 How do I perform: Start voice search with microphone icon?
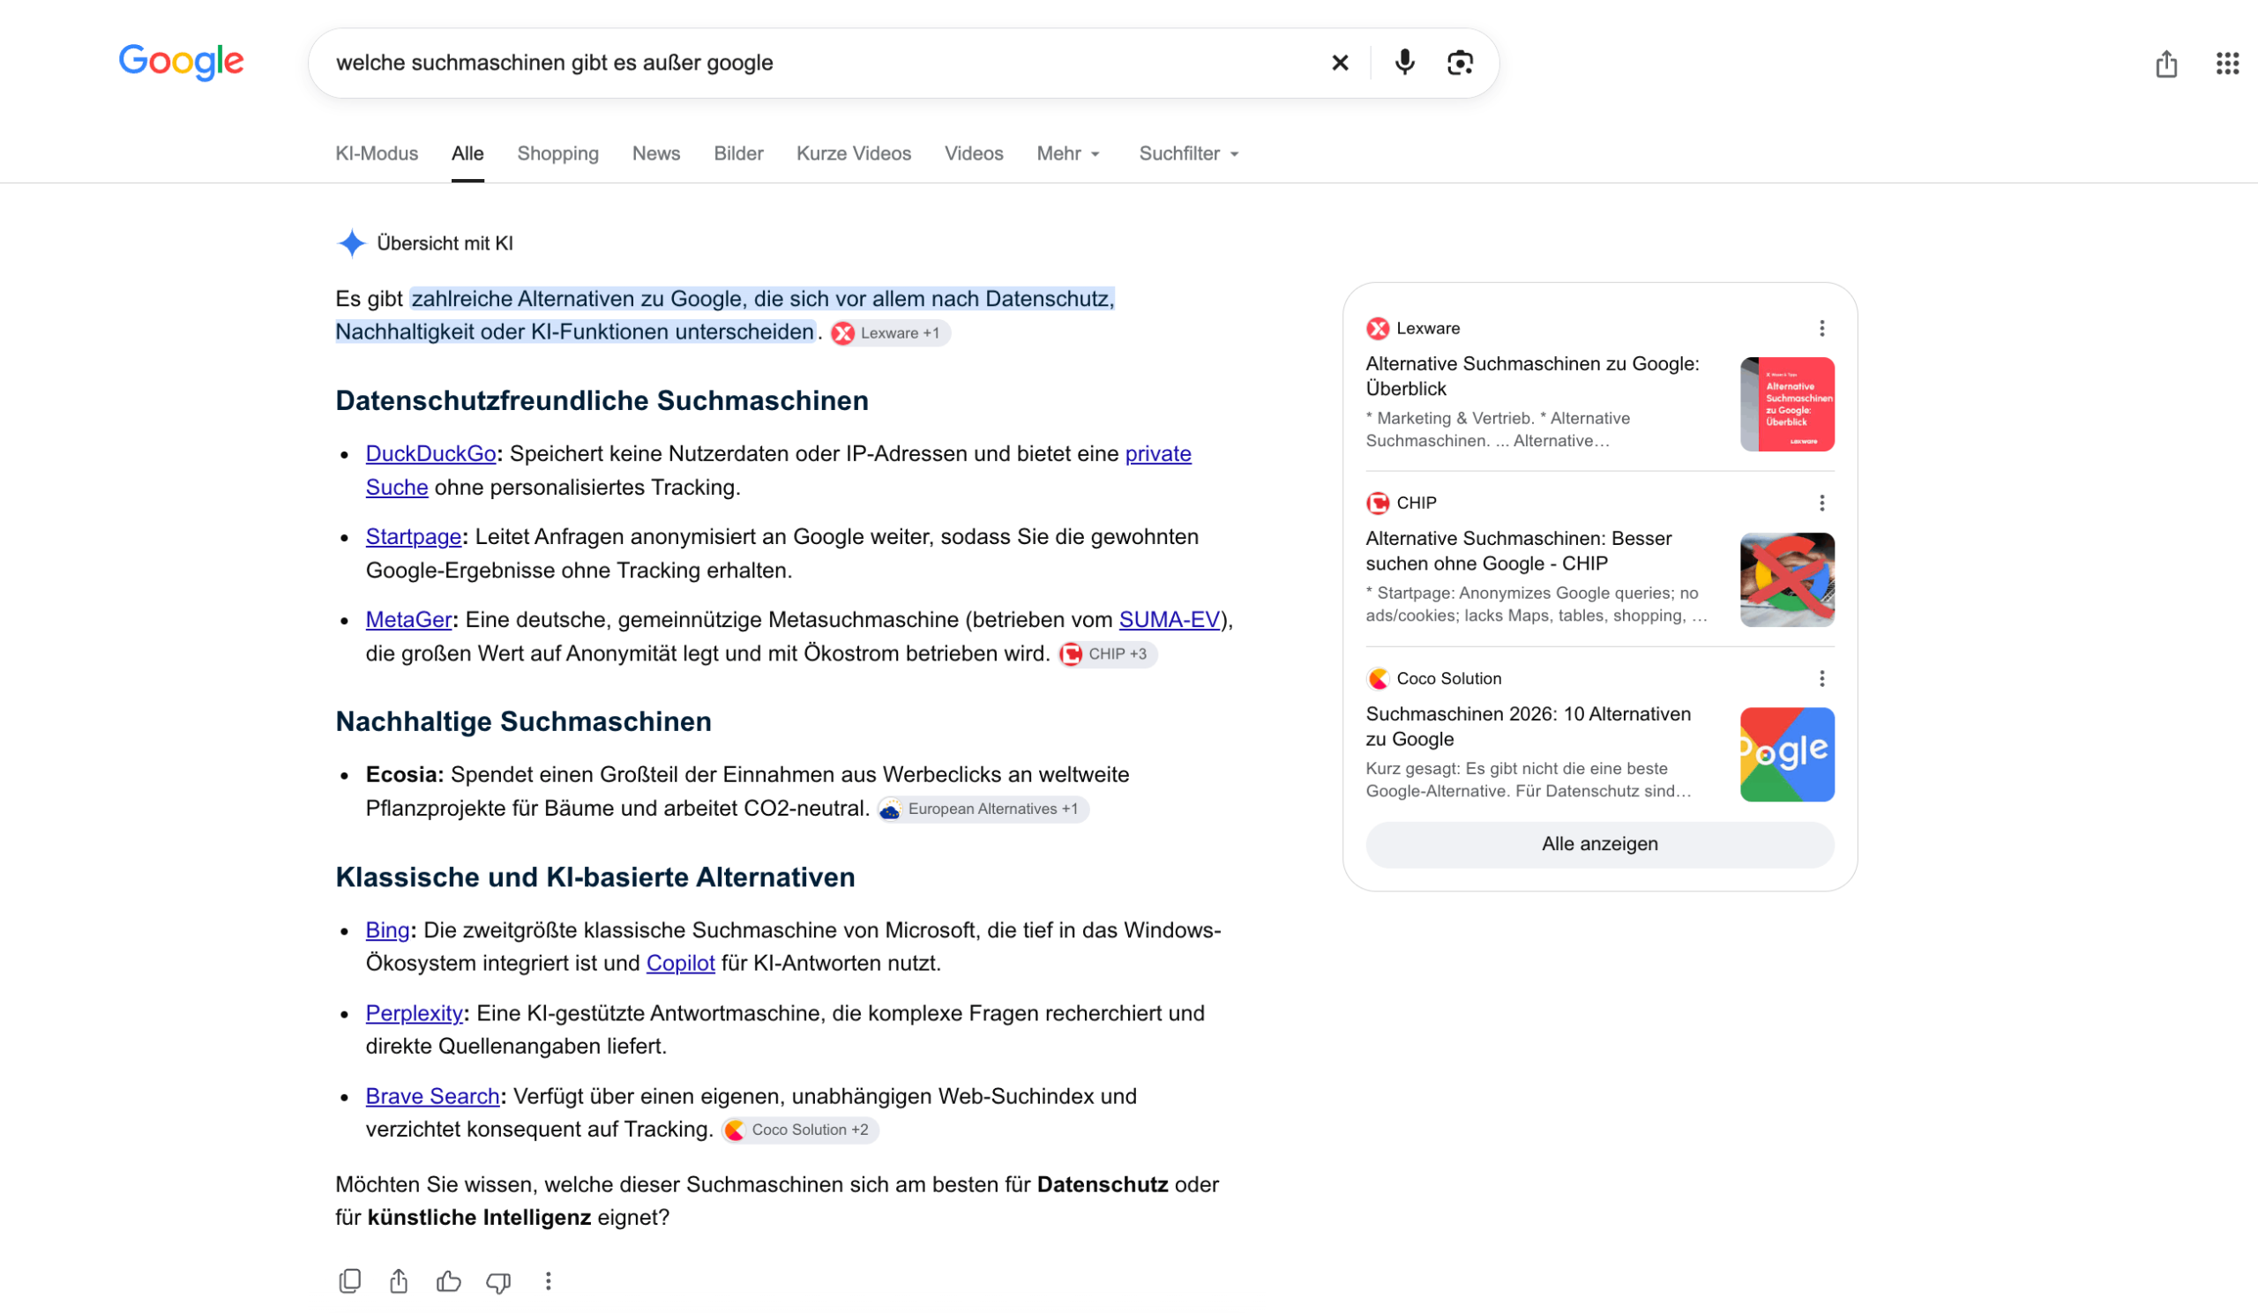[1404, 63]
